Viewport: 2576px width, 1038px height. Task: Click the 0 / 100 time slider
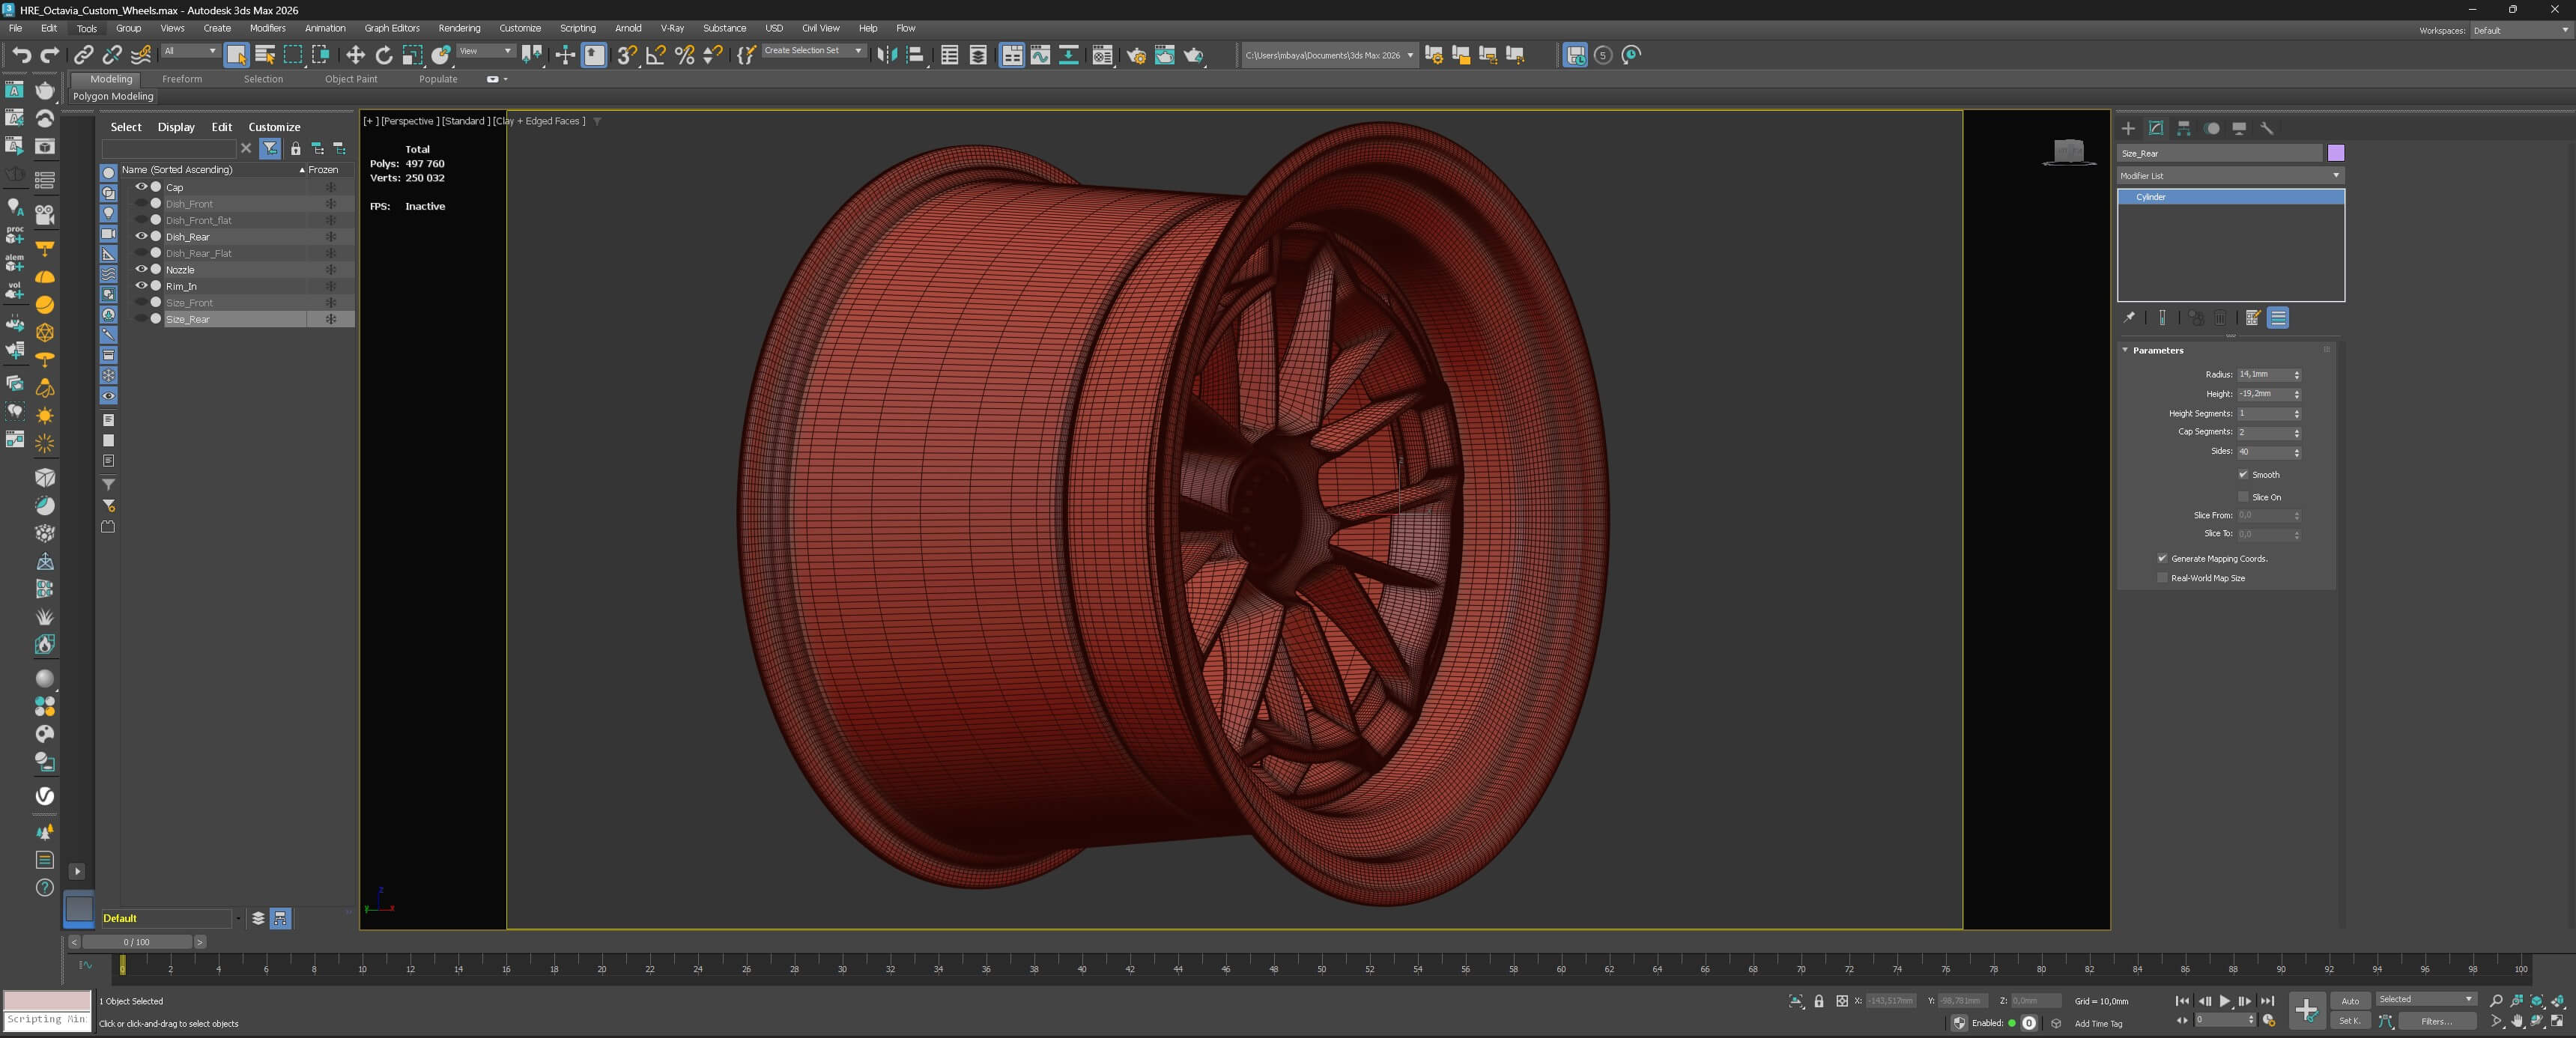point(137,942)
